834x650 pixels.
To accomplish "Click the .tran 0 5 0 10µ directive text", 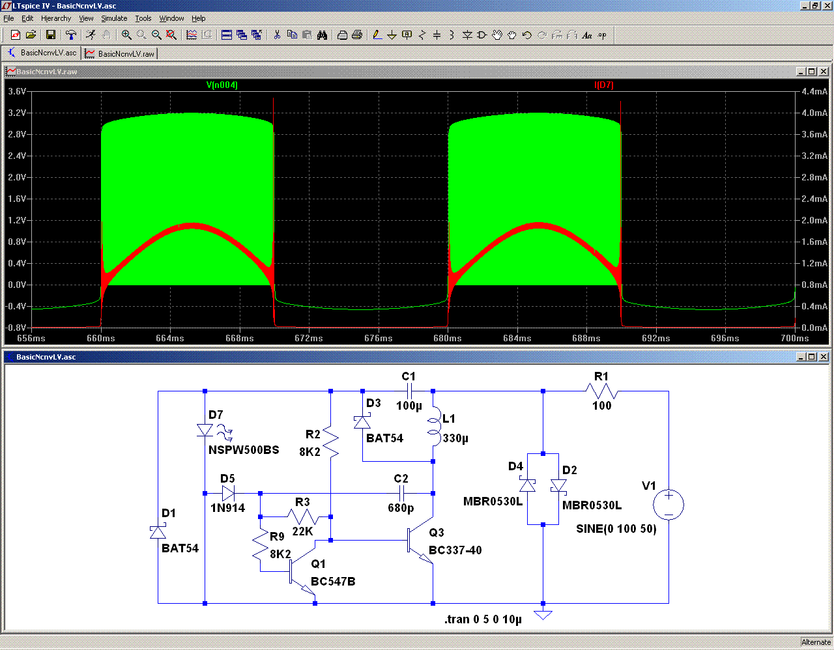I will pyautogui.click(x=483, y=619).
